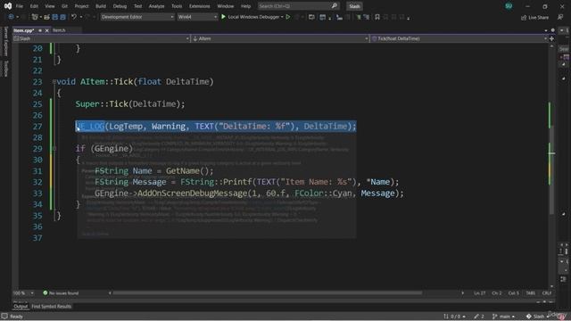
Task: Click Start Without Debugging outline play icon
Action: click(x=288, y=17)
